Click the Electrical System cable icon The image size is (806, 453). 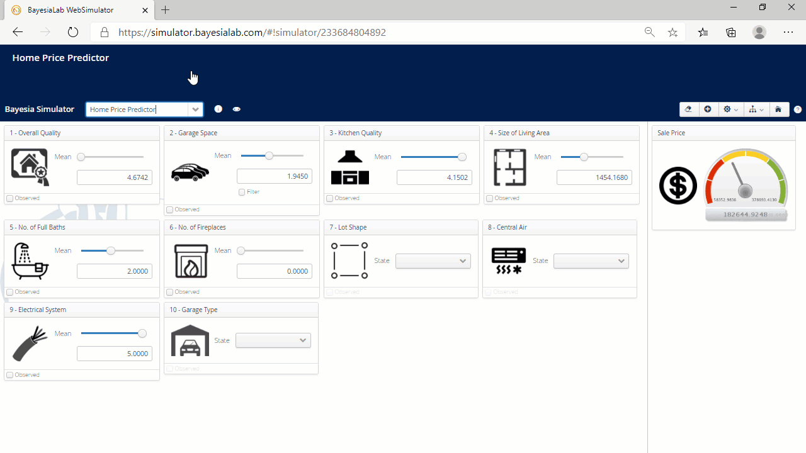pyautogui.click(x=30, y=344)
